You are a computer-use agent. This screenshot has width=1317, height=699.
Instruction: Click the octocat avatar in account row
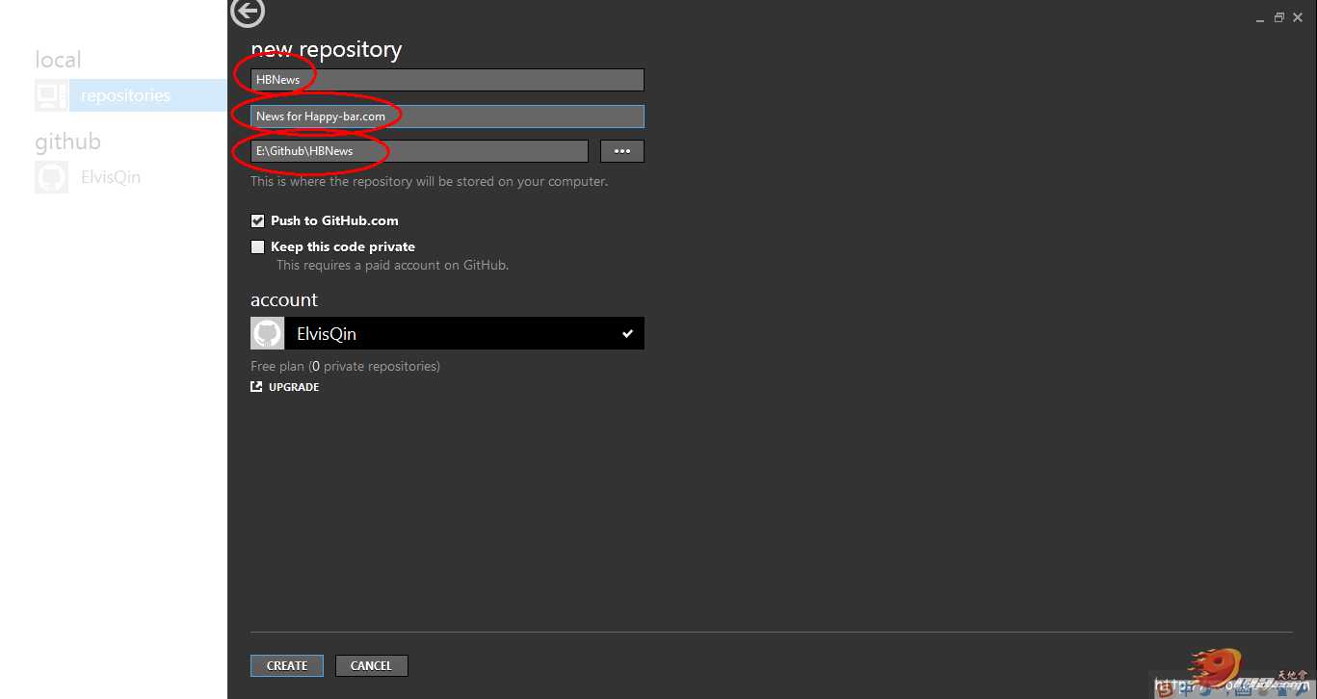click(x=268, y=333)
